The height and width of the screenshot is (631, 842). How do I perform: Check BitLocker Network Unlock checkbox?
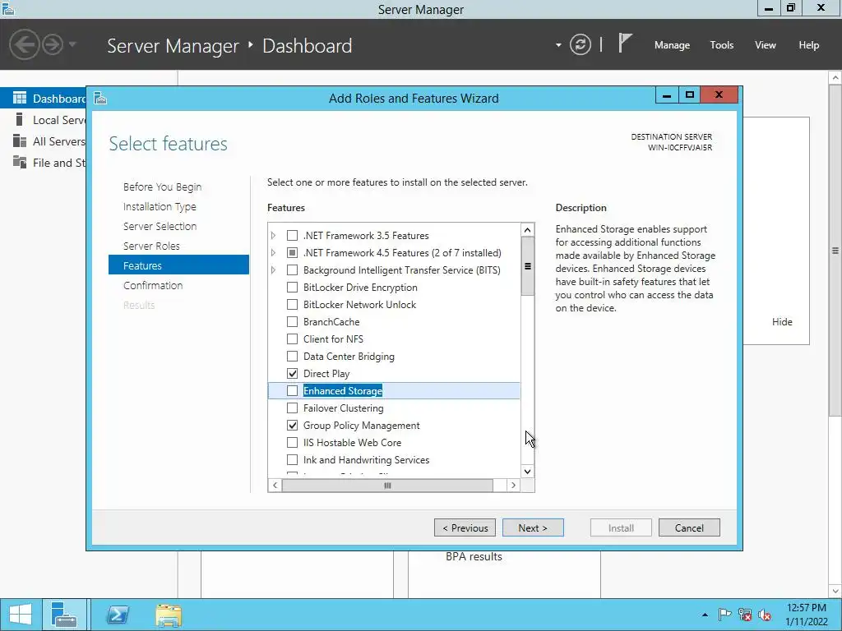click(292, 304)
